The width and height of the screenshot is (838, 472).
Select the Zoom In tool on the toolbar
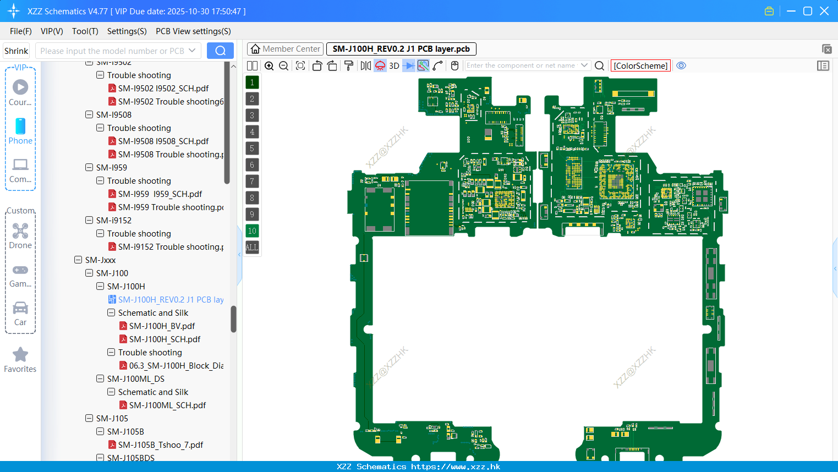coord(269,65)
